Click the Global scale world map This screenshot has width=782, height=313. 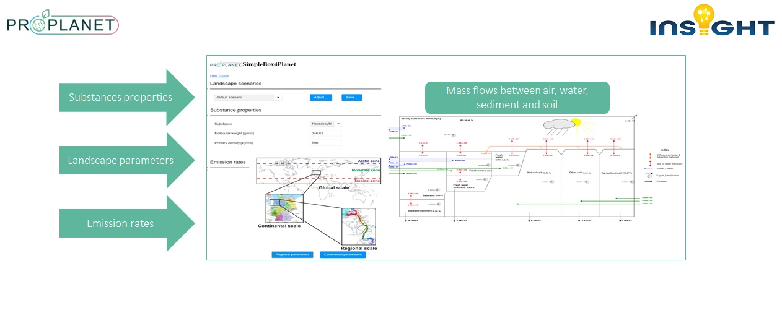pyautogui.click(x=317, y=170)
